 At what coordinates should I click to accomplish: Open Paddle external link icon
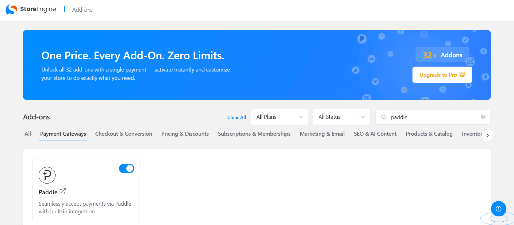63,192
